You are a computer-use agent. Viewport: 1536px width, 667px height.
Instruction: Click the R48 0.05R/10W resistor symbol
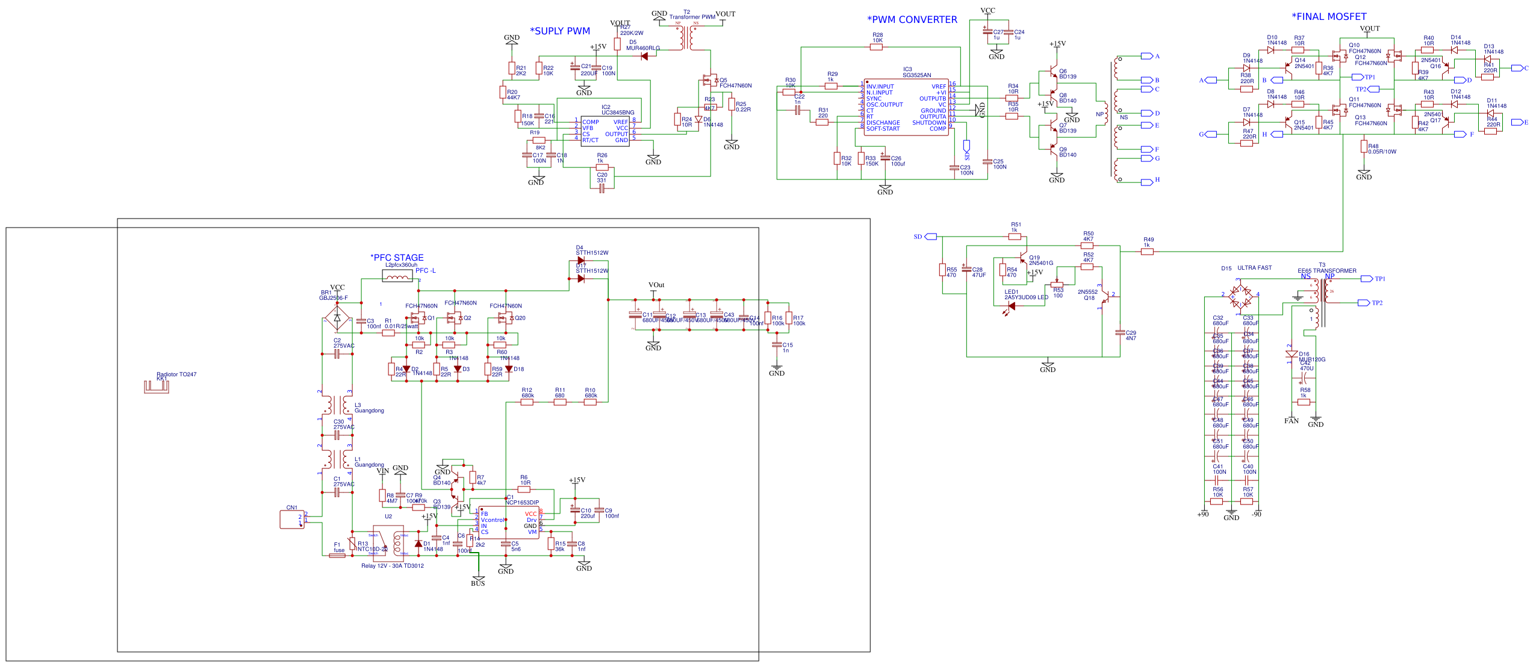point(1364,147)
